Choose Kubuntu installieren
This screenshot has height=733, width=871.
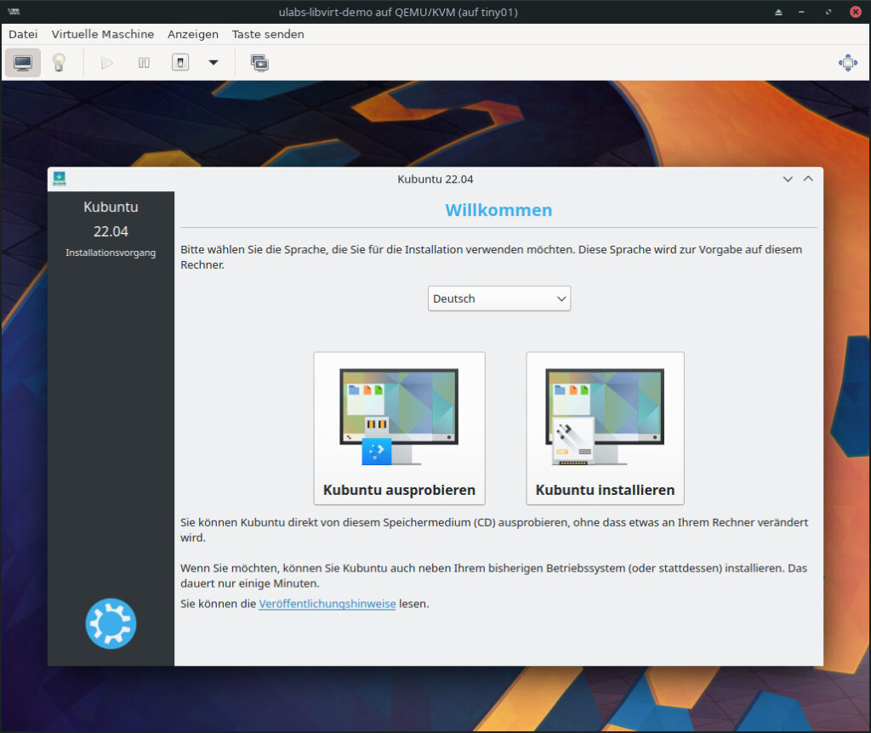tap(605, 428)
